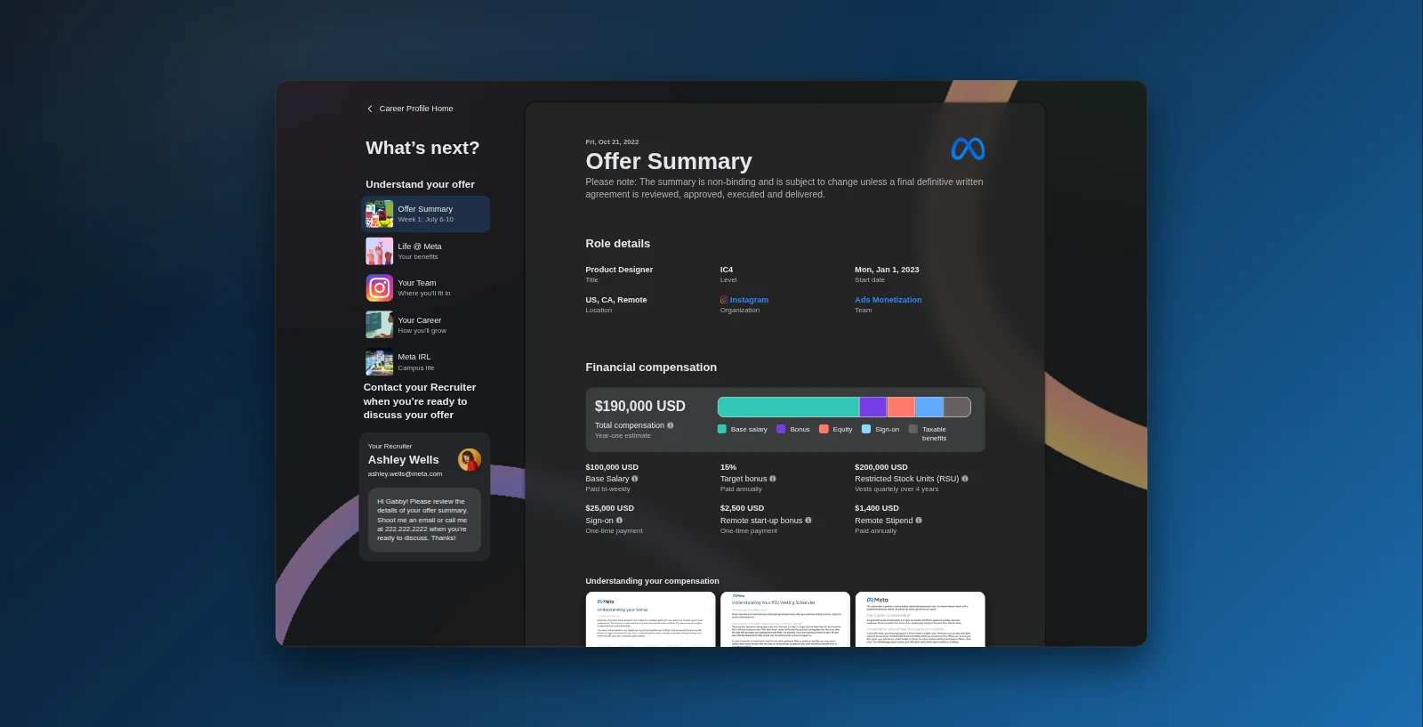Click the $200,000 USD RSU amount
Screen dimensions: 1423x727
pyautogui.click(x=881, y=467)
